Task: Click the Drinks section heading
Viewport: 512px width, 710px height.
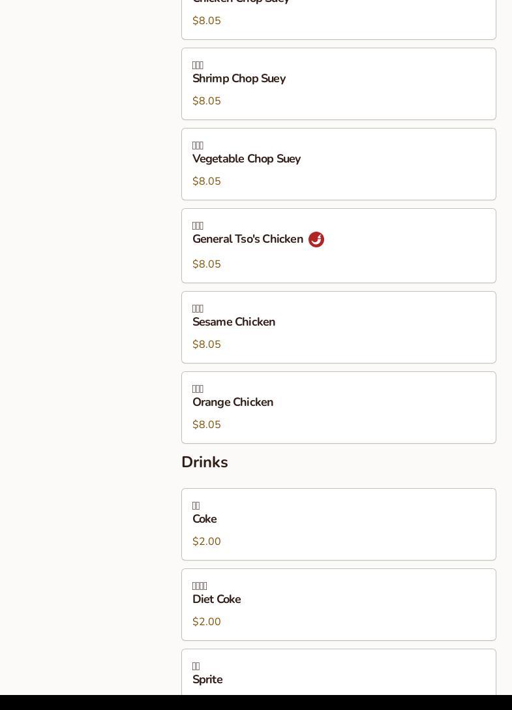Action: [204, 462]
